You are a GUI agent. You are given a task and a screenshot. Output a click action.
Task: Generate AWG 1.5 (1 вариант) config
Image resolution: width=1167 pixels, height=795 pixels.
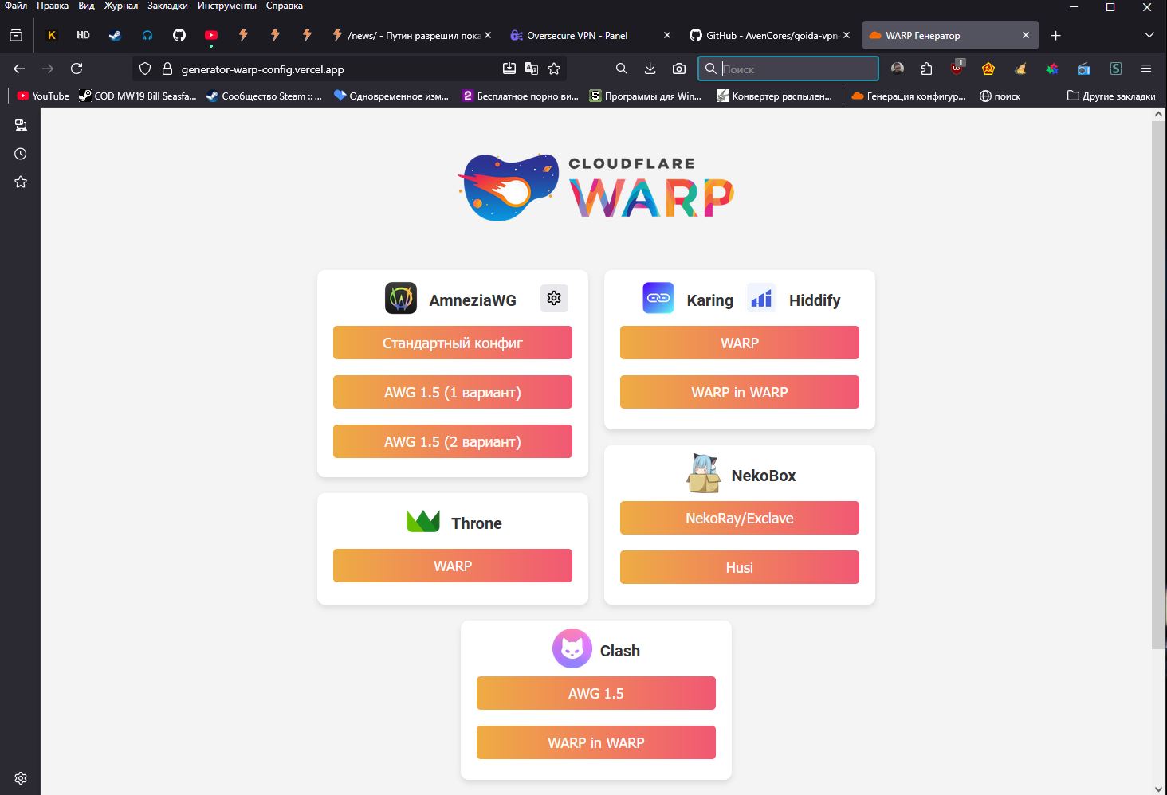(x=453, y=392)
